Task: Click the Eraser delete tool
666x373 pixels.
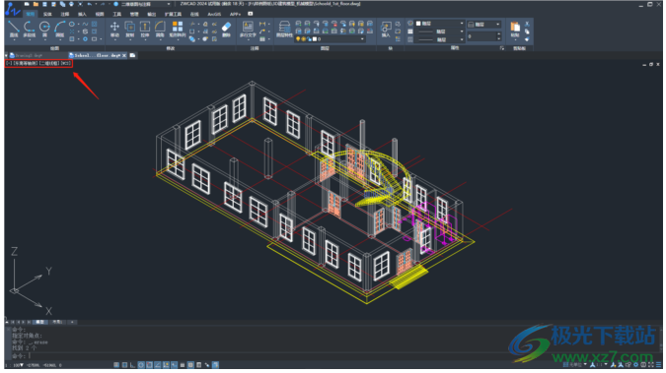Action: 226,30
